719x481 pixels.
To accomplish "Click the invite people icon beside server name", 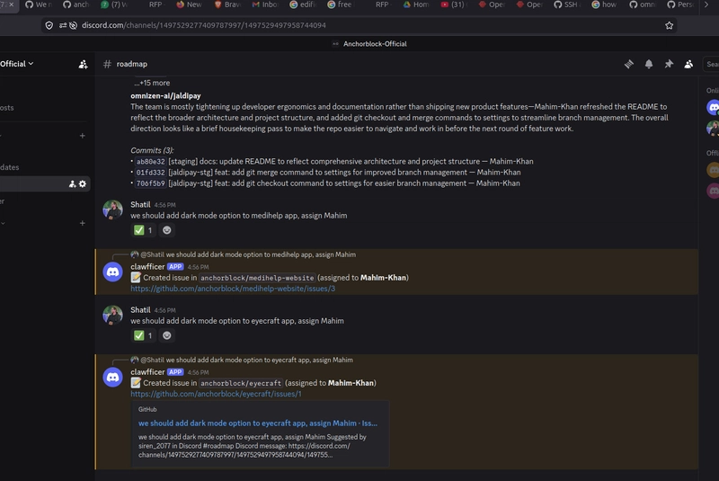I will (x=83, y=64).
